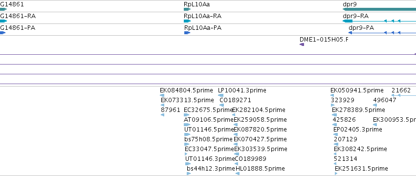
Task: Select EST EK251631.5prime
Action: pyautogui.click(x=361, y=169)
